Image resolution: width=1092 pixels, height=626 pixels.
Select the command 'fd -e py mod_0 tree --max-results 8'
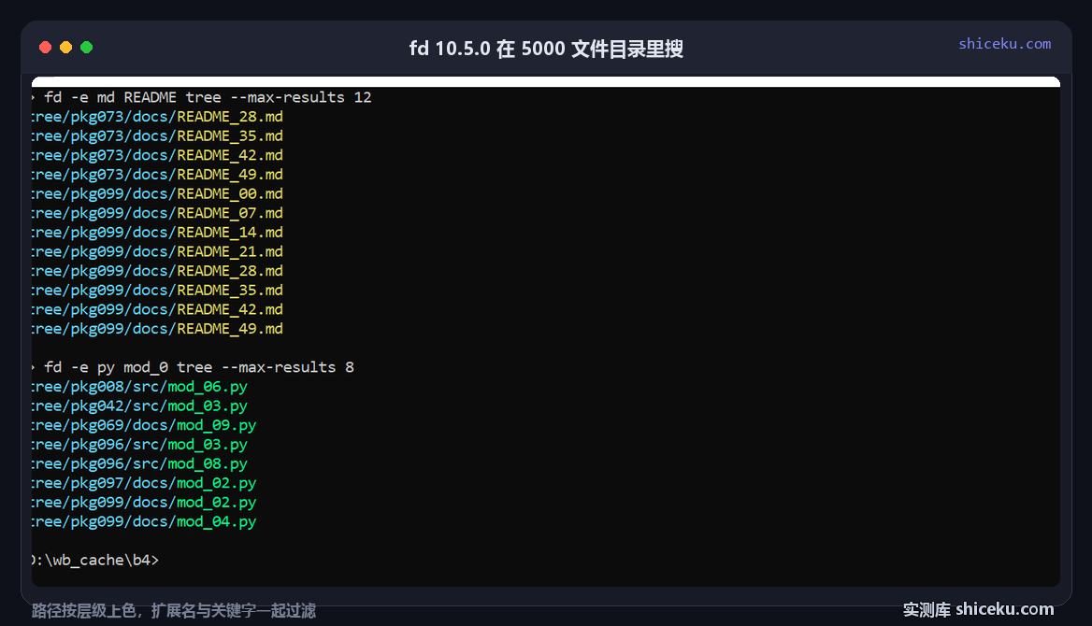click(199, 367)
